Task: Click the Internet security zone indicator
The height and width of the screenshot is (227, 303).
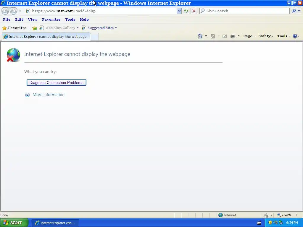Action: pos(227,215)
